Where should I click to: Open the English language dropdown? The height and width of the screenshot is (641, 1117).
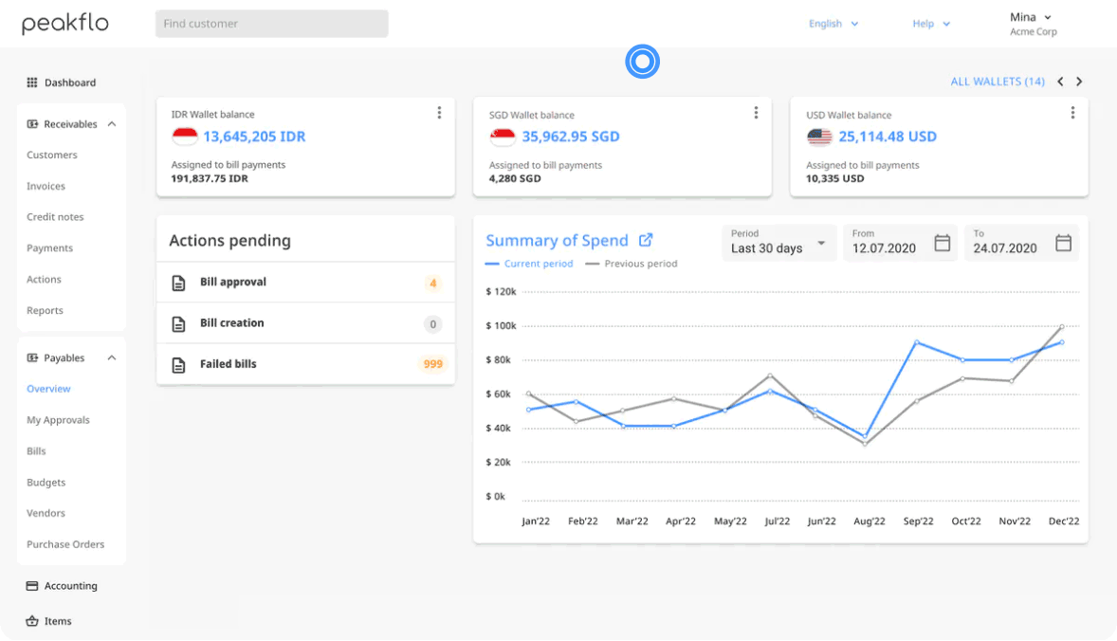point(833,23)
